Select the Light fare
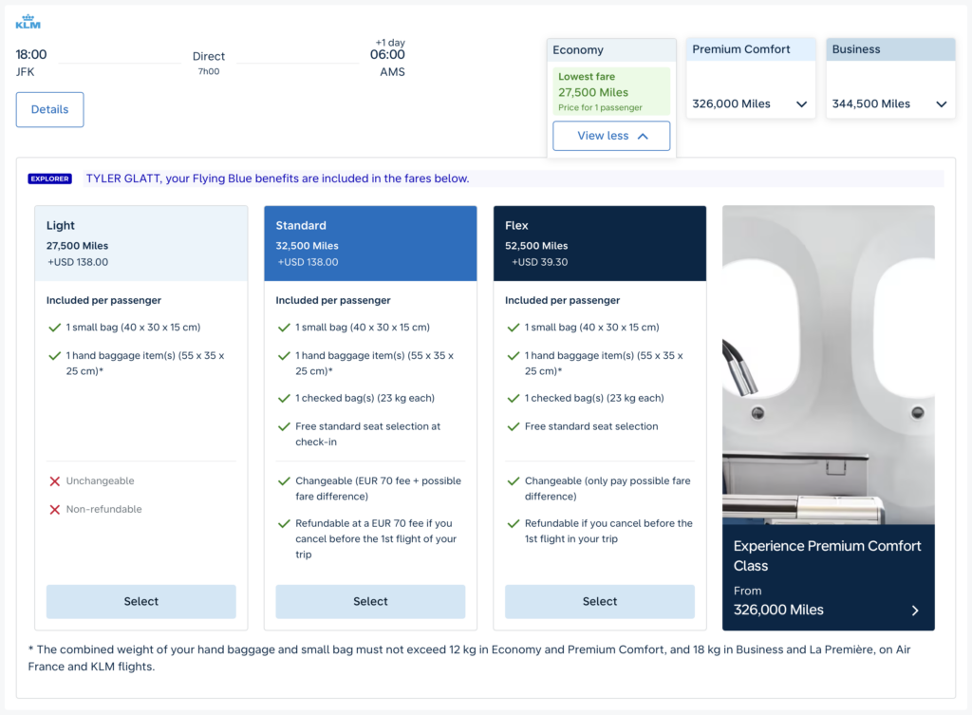972x715 pixels. pos(141,601)
